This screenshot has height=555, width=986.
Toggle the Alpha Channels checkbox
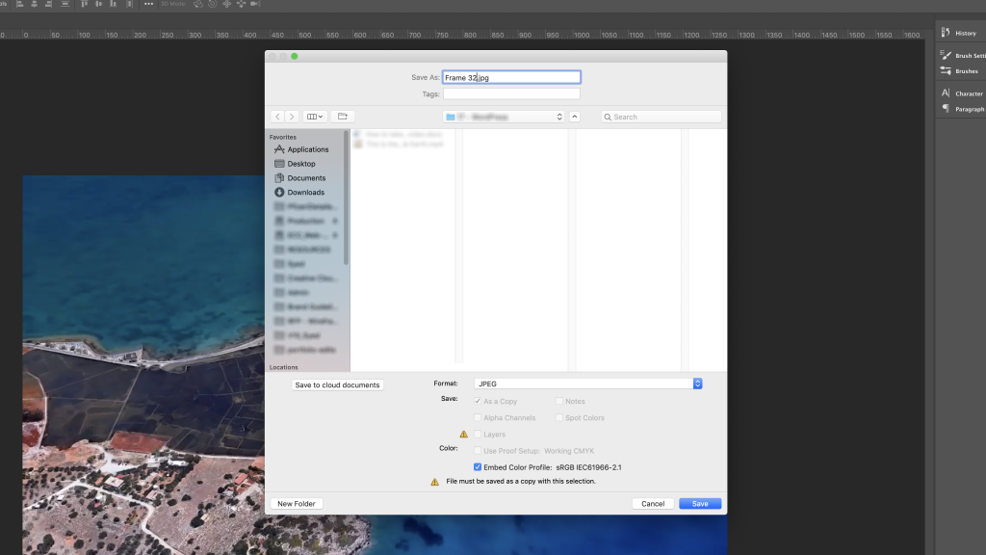pyautogui.click(x=478, y=417)
